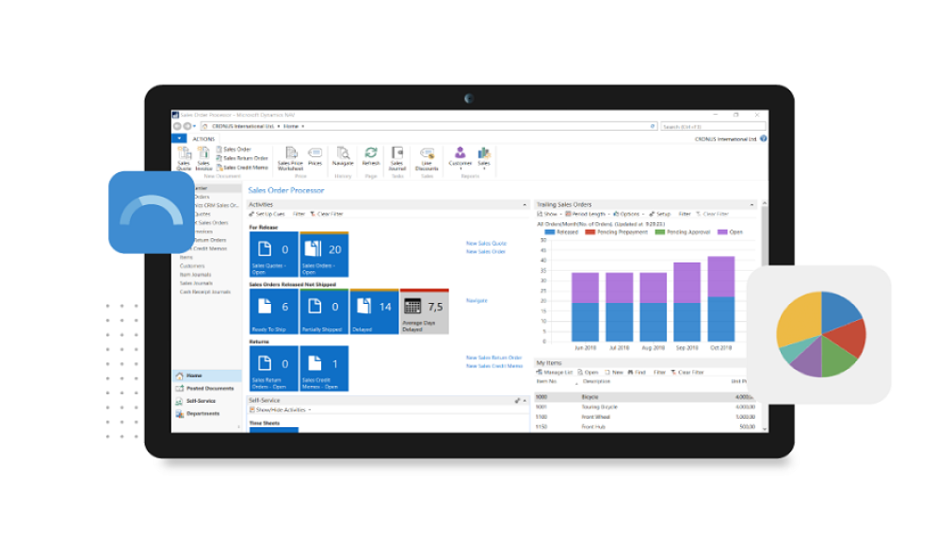Expand the Options dropdown on the chart
The height and width of the screenshot is (542, 937).
(629, 214)
